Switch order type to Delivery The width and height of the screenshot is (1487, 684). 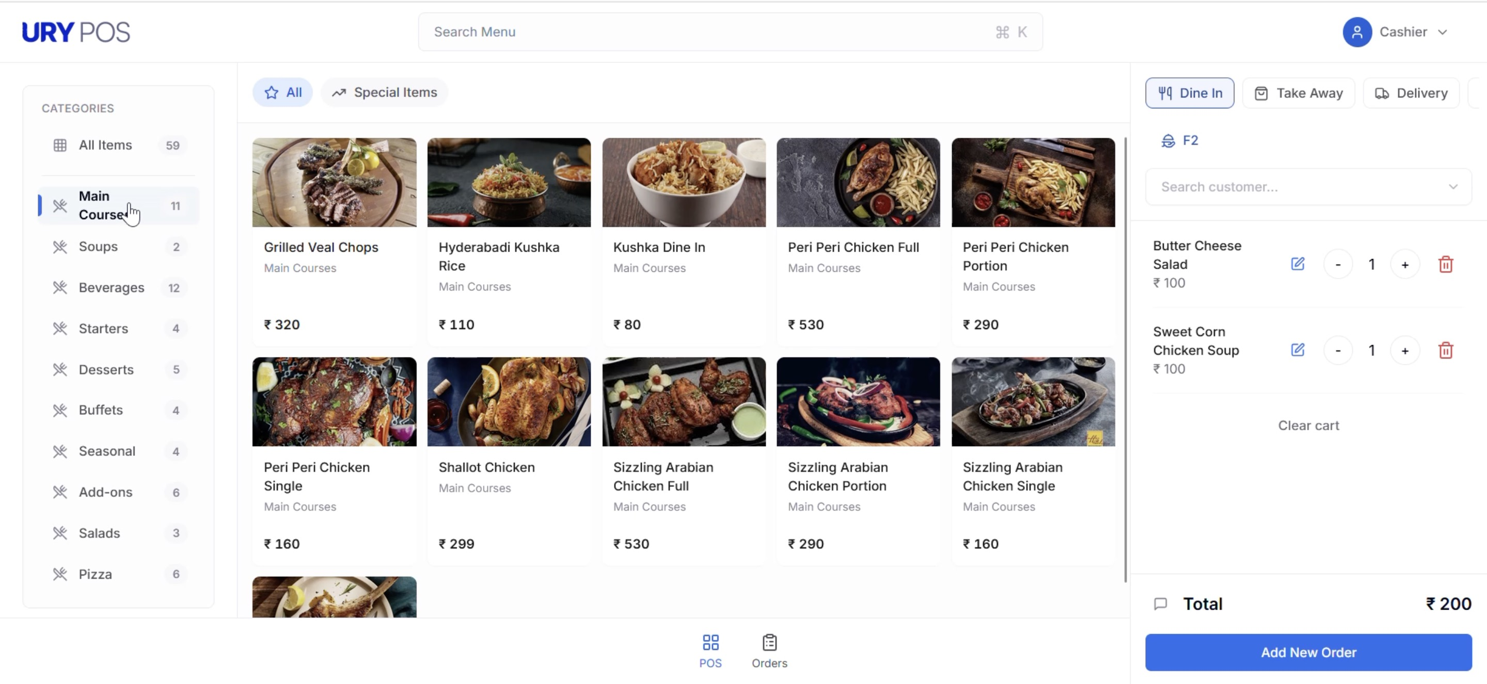coord(1410,92)
